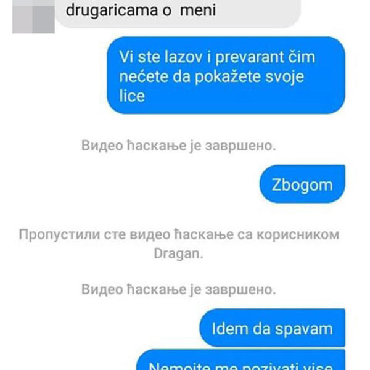Screen dimensions: 370x370
Task: Click 'Vi ste lazov' first line of message
Action: pyautogui.click(x=161, y=57)
